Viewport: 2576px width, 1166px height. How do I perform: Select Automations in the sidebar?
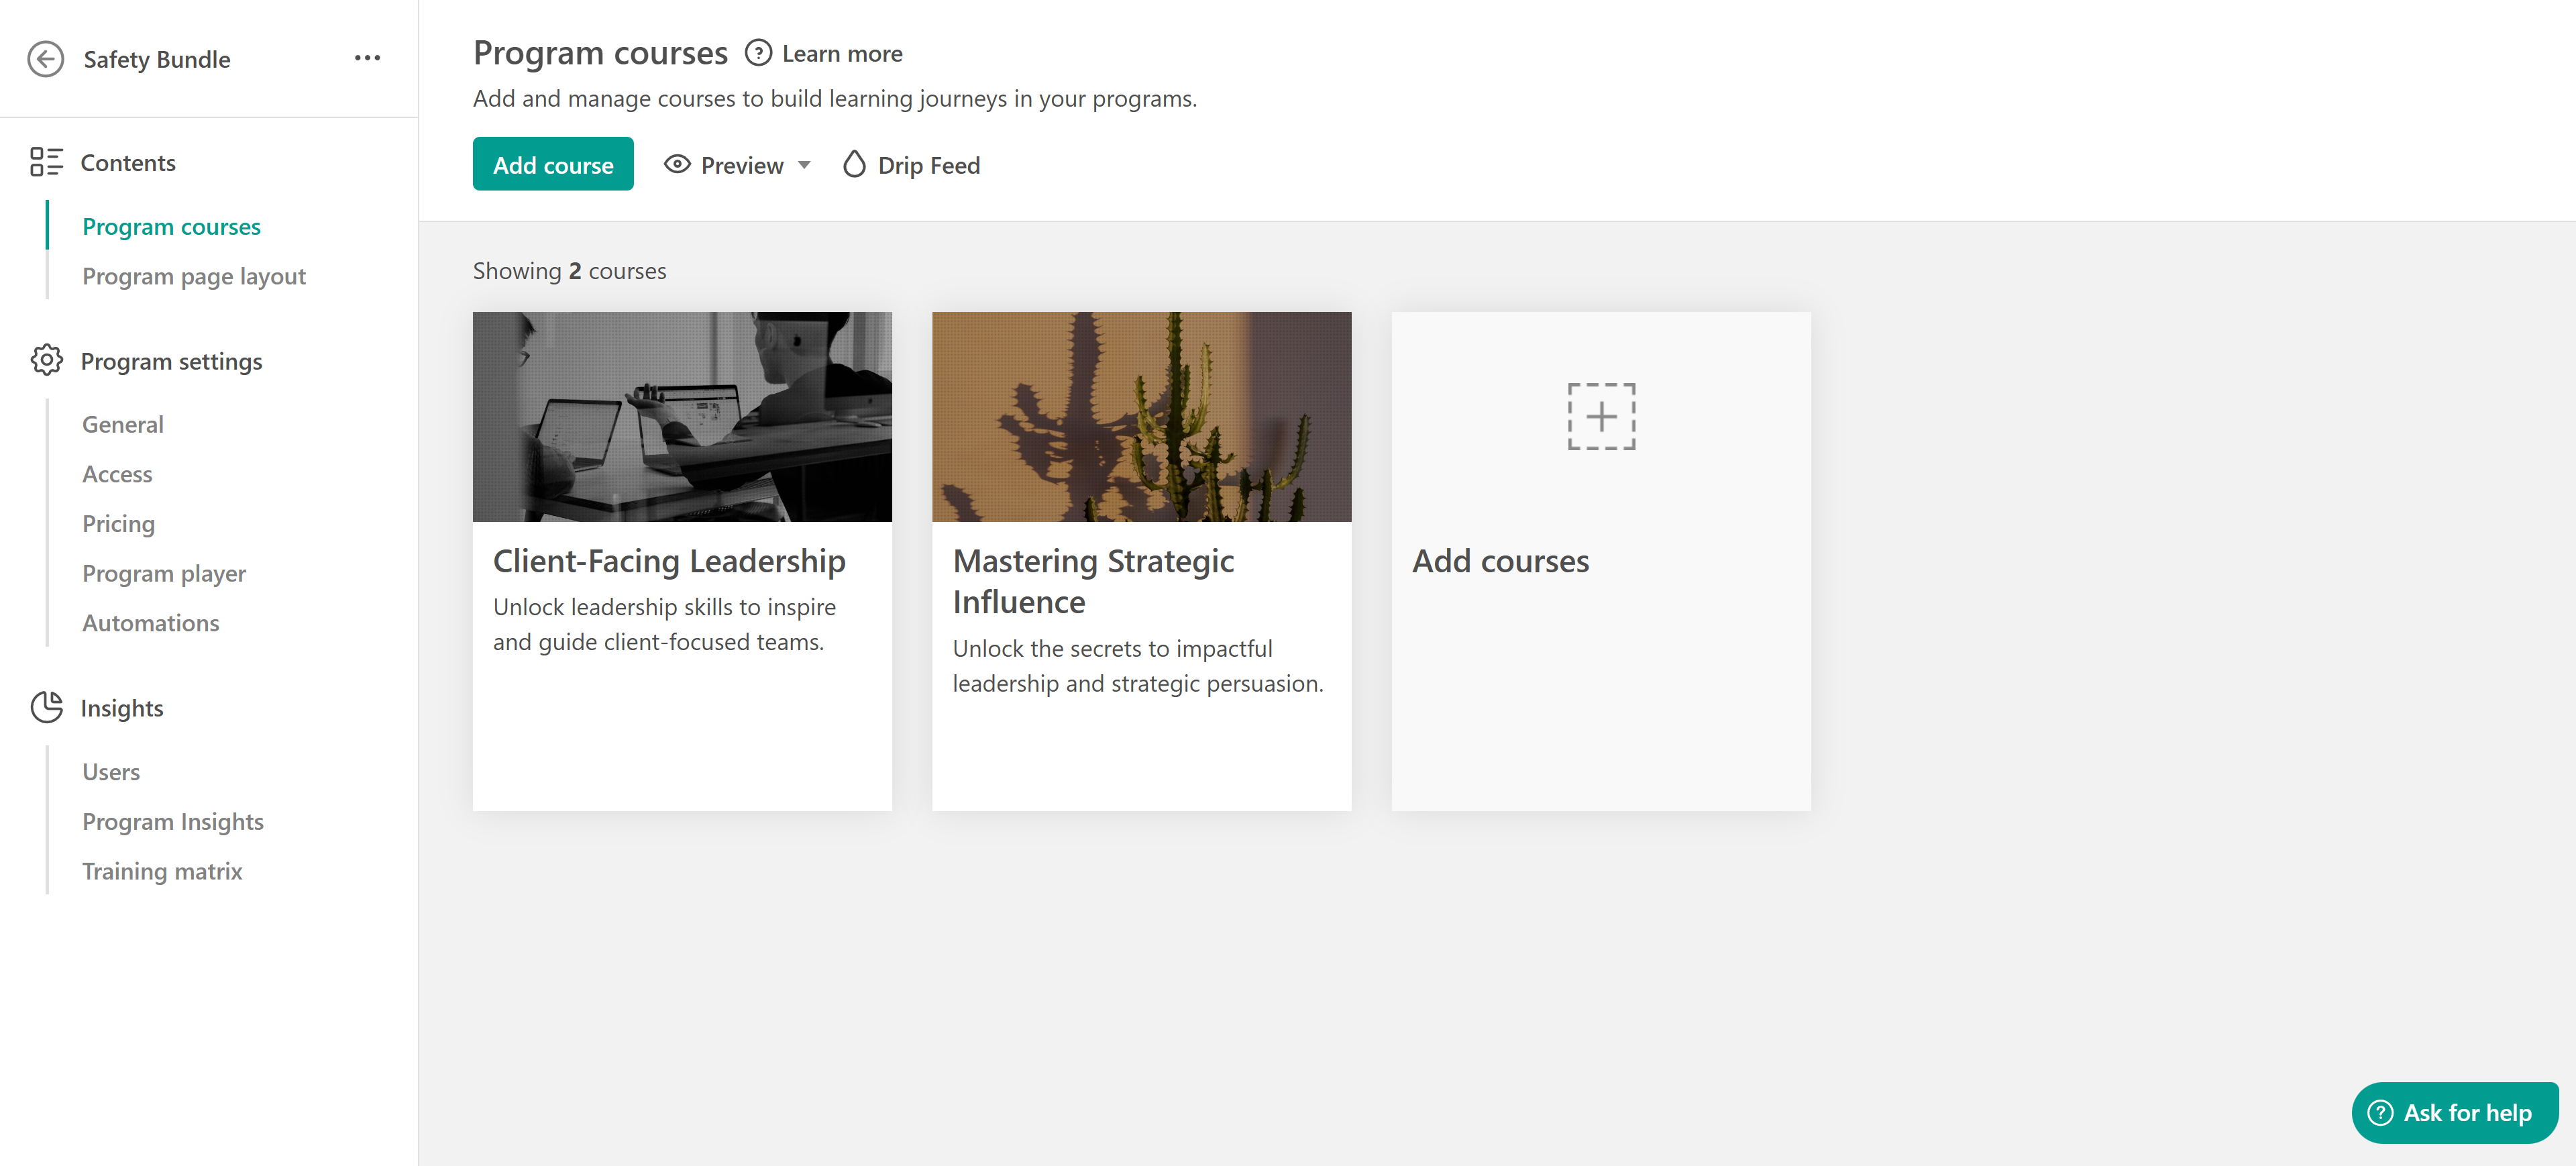150,623
